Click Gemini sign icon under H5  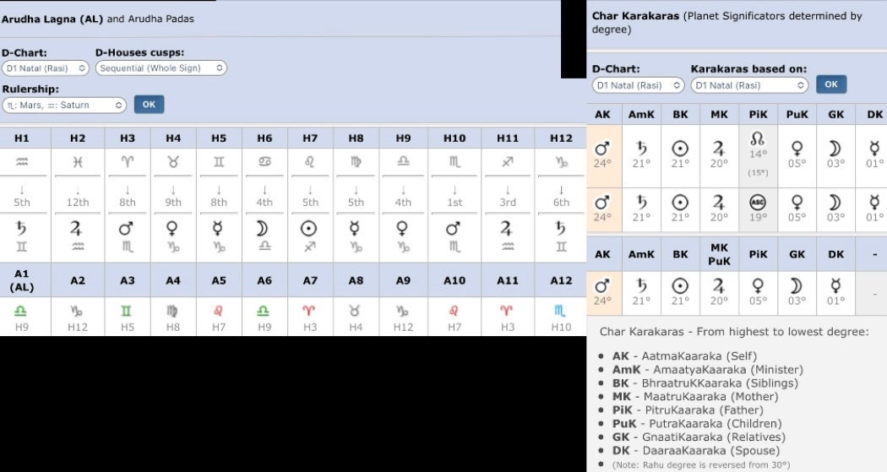[x=219, y=161]
